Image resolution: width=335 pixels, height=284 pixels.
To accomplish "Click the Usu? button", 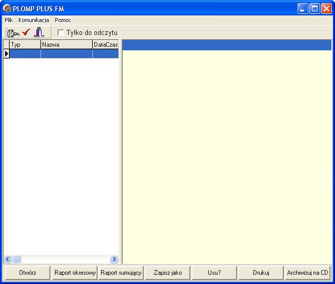I will [x=214, y=273].
